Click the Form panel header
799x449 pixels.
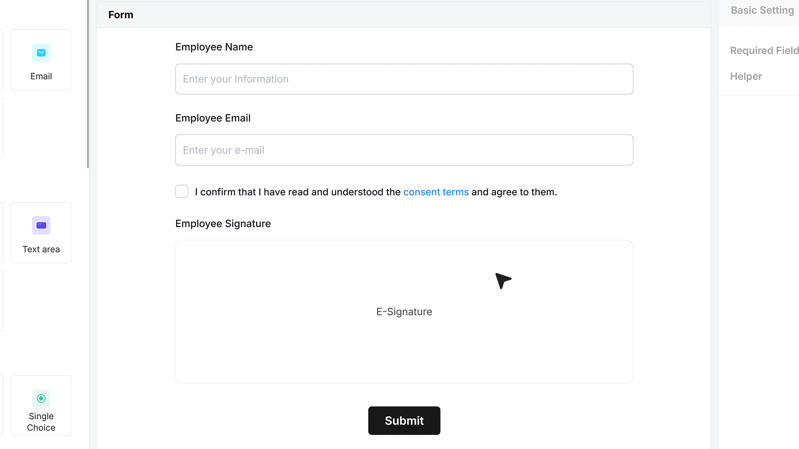tap(403, 15)
